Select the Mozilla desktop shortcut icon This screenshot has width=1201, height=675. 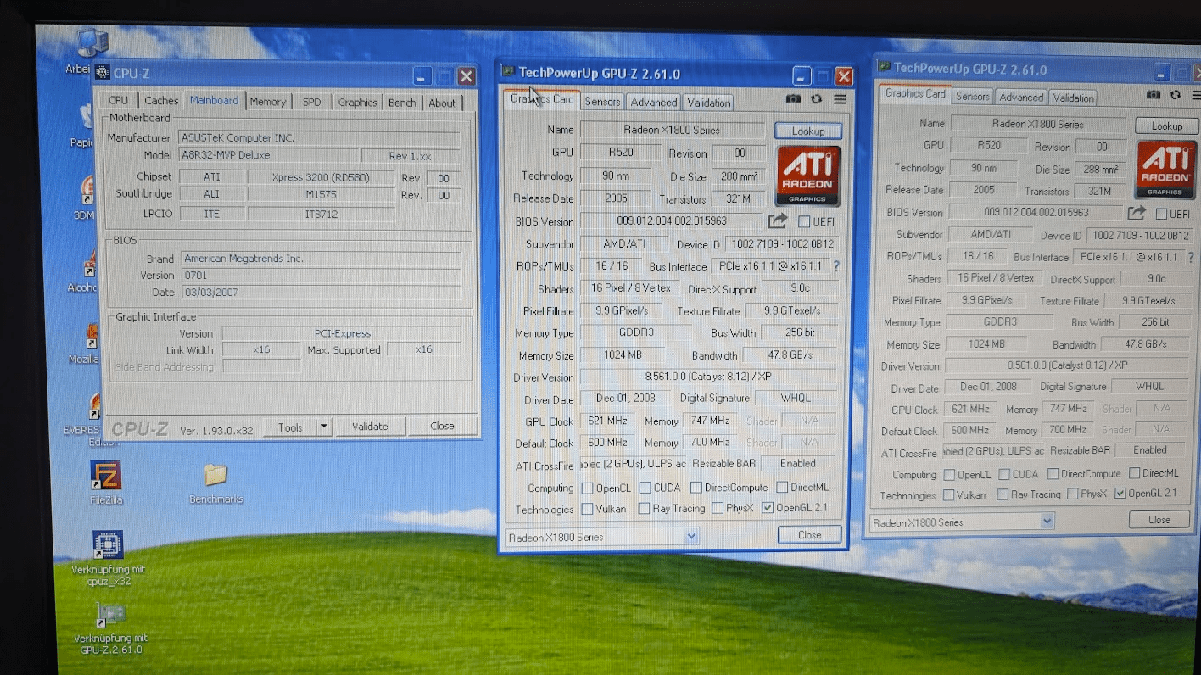[90, 337]
